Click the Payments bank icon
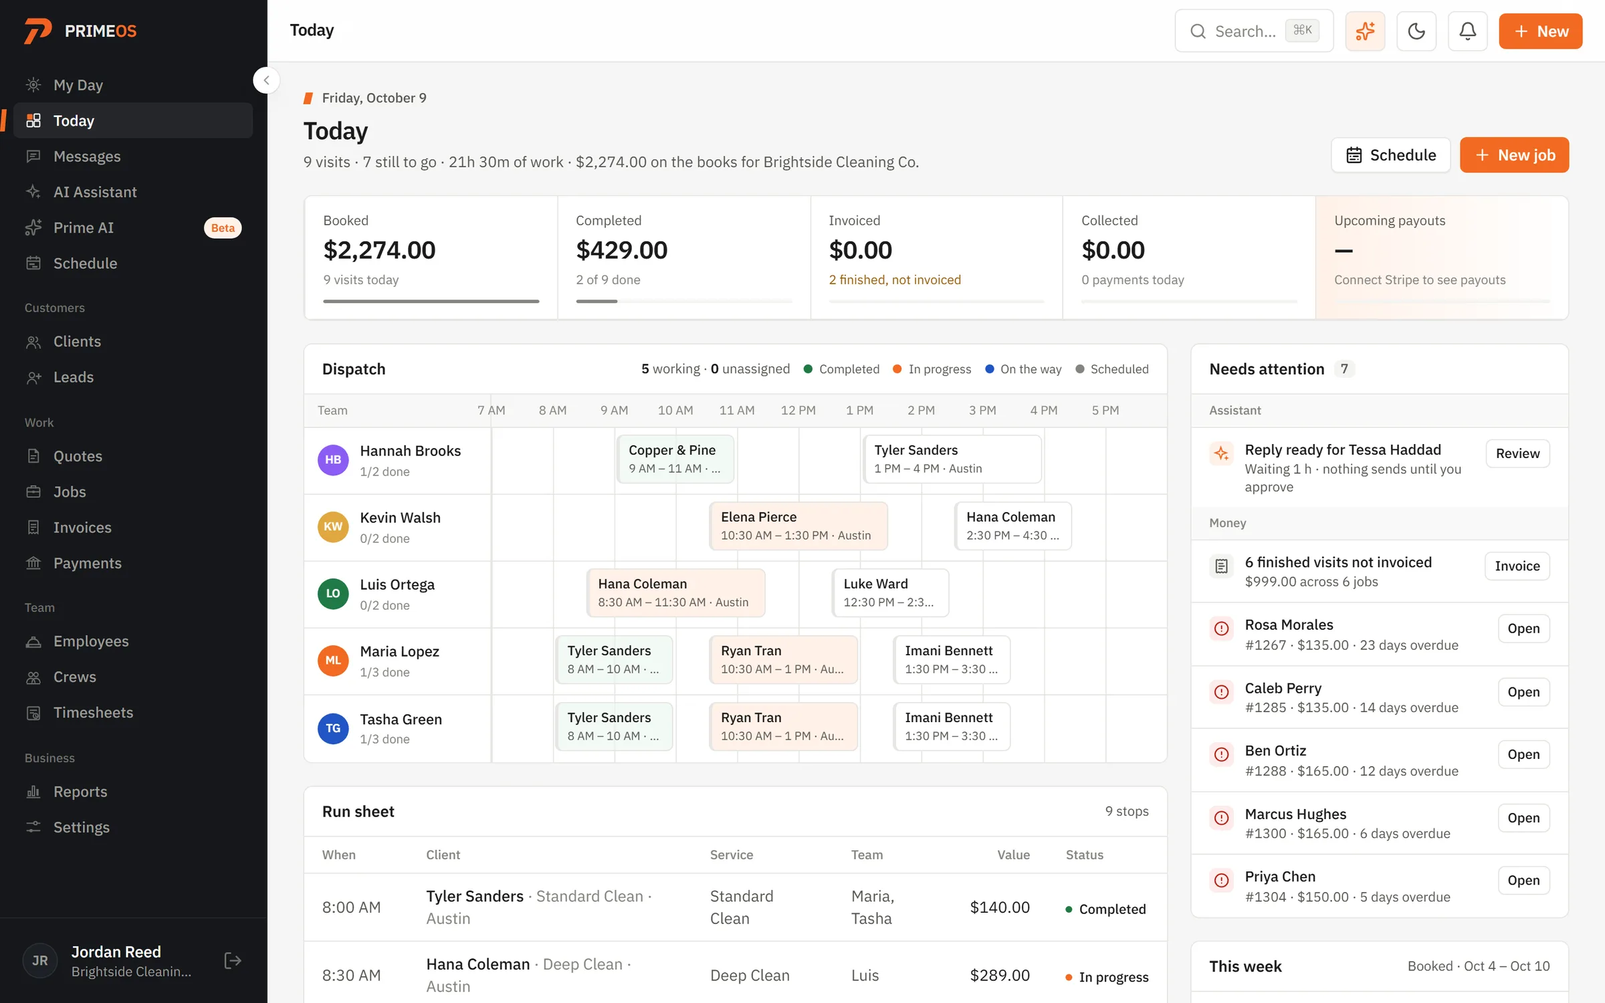 [33, 563]
